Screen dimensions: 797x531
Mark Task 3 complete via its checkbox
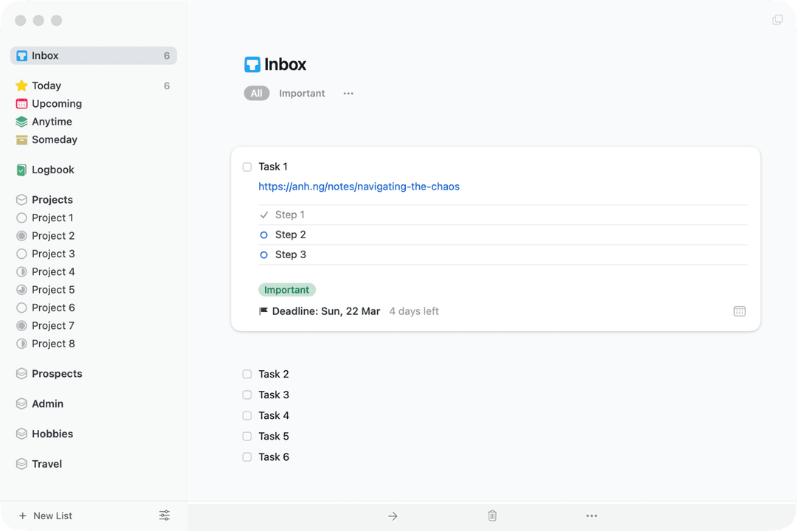246,395
